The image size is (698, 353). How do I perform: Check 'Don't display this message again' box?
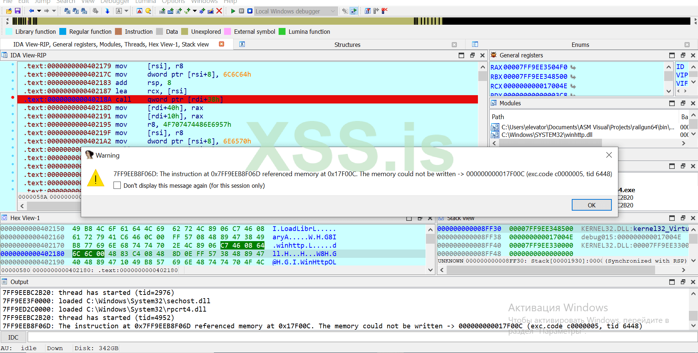click(x=117, y=186)
